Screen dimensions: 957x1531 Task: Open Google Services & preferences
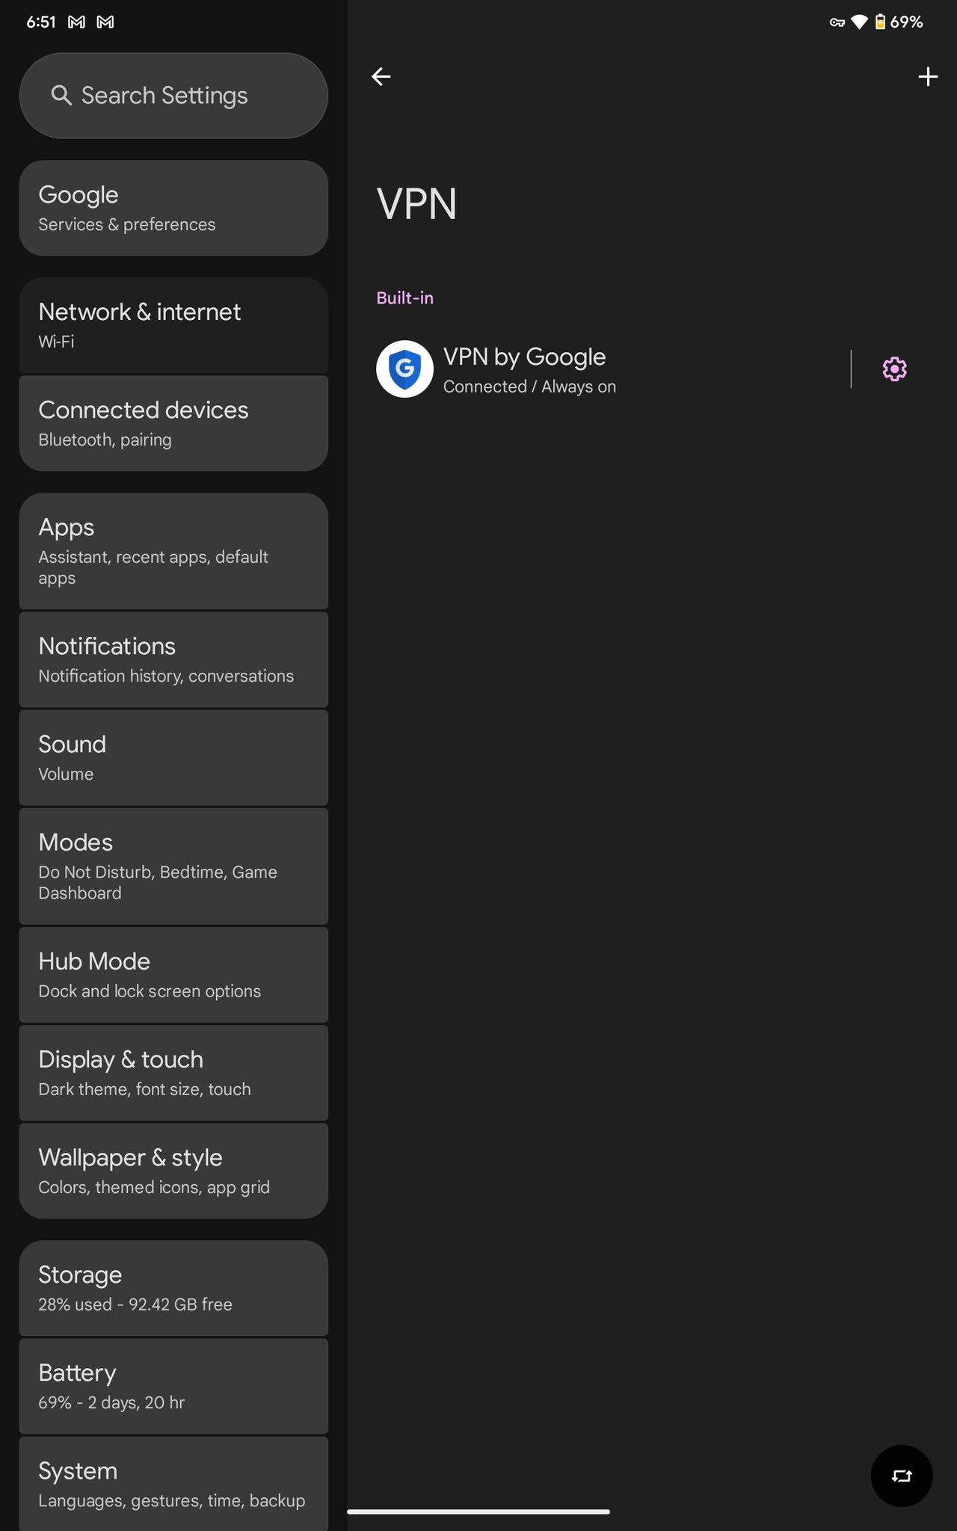click(173, 209)
